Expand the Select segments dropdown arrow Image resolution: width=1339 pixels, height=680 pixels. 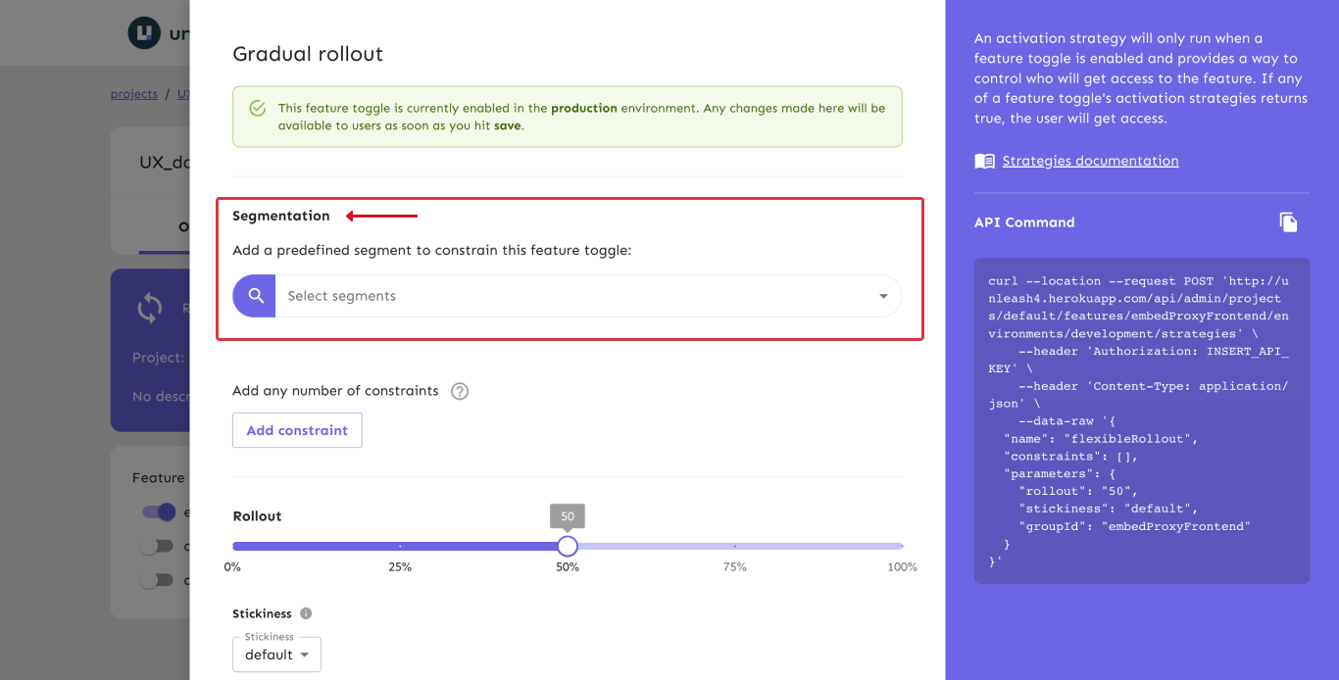(883, 296)
